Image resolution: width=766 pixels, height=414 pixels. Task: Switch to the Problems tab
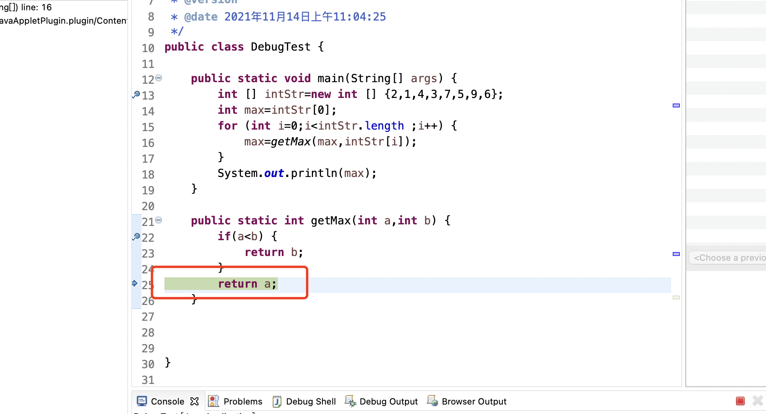(243, 401)
